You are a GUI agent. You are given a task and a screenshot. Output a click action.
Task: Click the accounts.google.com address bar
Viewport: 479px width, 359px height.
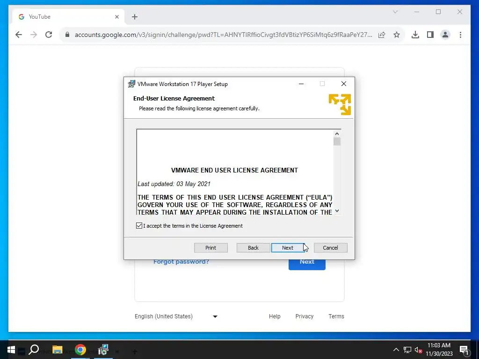(x=223, y=35)
